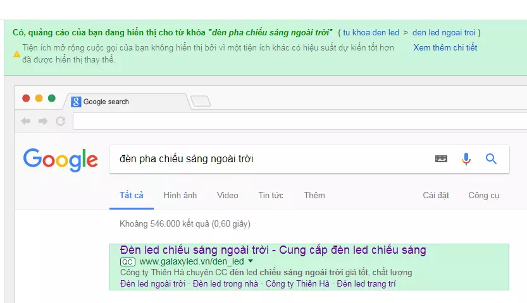Click the Google search text field
The image size is (527, 303).
coord(266,159)
